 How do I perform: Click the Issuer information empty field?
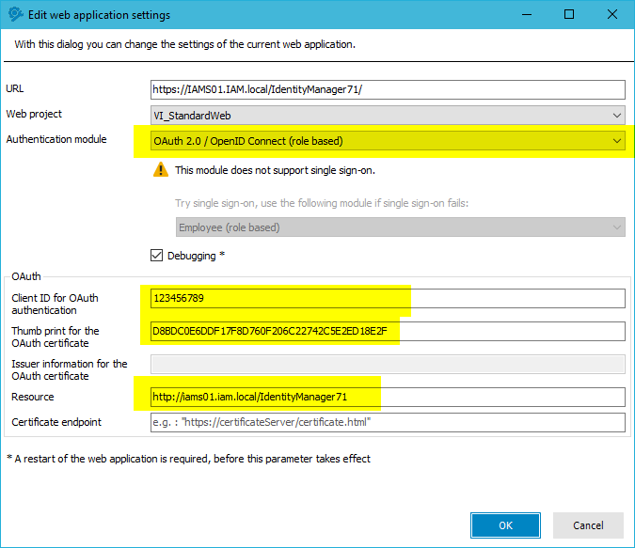click(388, 364)
